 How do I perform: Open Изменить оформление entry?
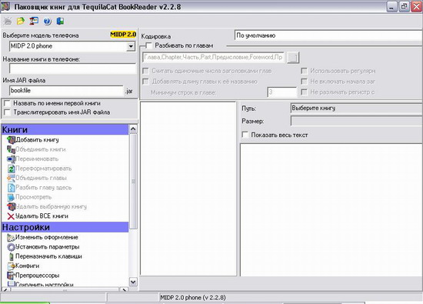pos(47,237)
